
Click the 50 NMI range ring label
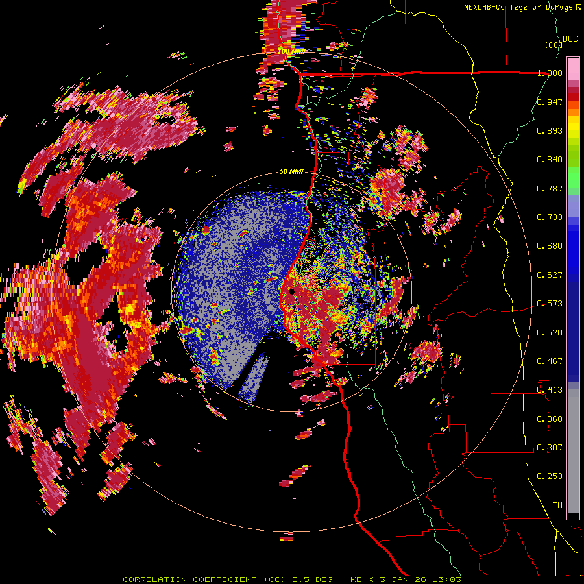tap(291, 171)
